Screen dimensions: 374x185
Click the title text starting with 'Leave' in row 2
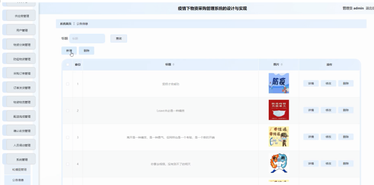tap(171, 111)
